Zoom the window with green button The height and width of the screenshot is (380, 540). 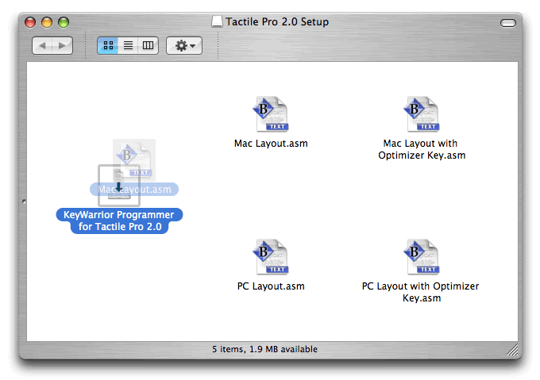tap(64, 22)
